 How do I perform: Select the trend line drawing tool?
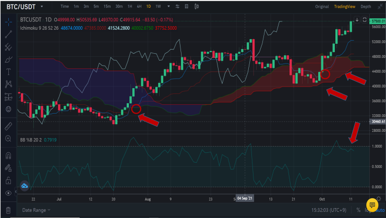click(8, 34)
